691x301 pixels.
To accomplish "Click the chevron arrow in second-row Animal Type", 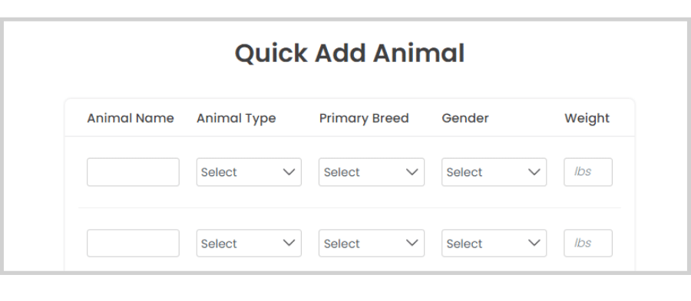I will pos(289,243).
